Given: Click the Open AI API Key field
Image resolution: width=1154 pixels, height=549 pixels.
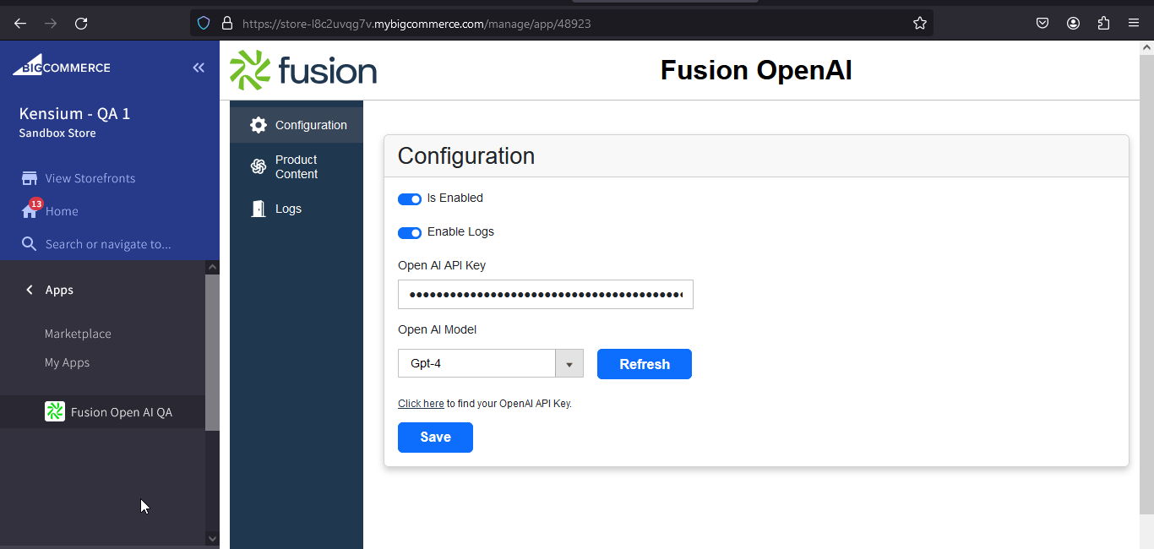Looking at the screenshot, I should point(546,295).
